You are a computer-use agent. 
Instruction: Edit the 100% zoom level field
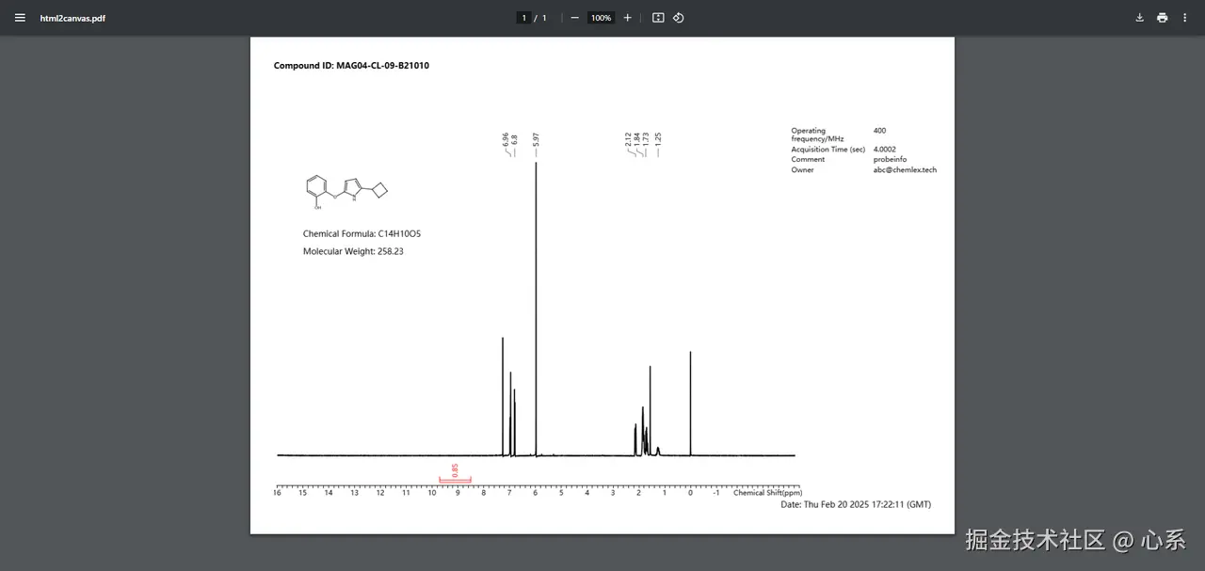pos(601,18)
